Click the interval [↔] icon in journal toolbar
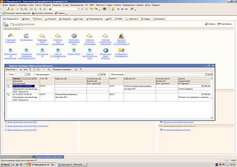 click(26, 69)
